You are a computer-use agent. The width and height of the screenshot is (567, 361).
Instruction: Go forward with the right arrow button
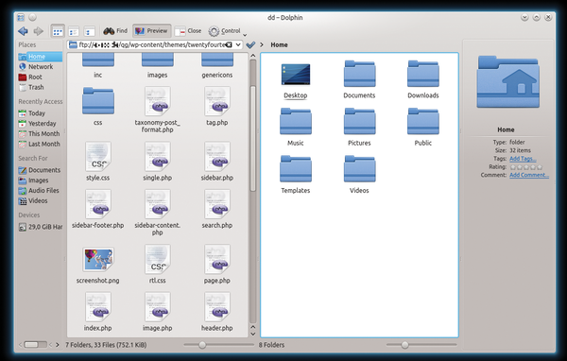pyautogui.click(x=38, y=31)
